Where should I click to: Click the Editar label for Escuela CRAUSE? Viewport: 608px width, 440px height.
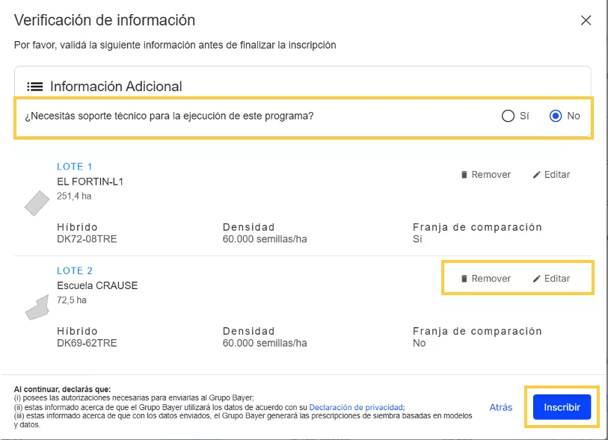point(557,279)
